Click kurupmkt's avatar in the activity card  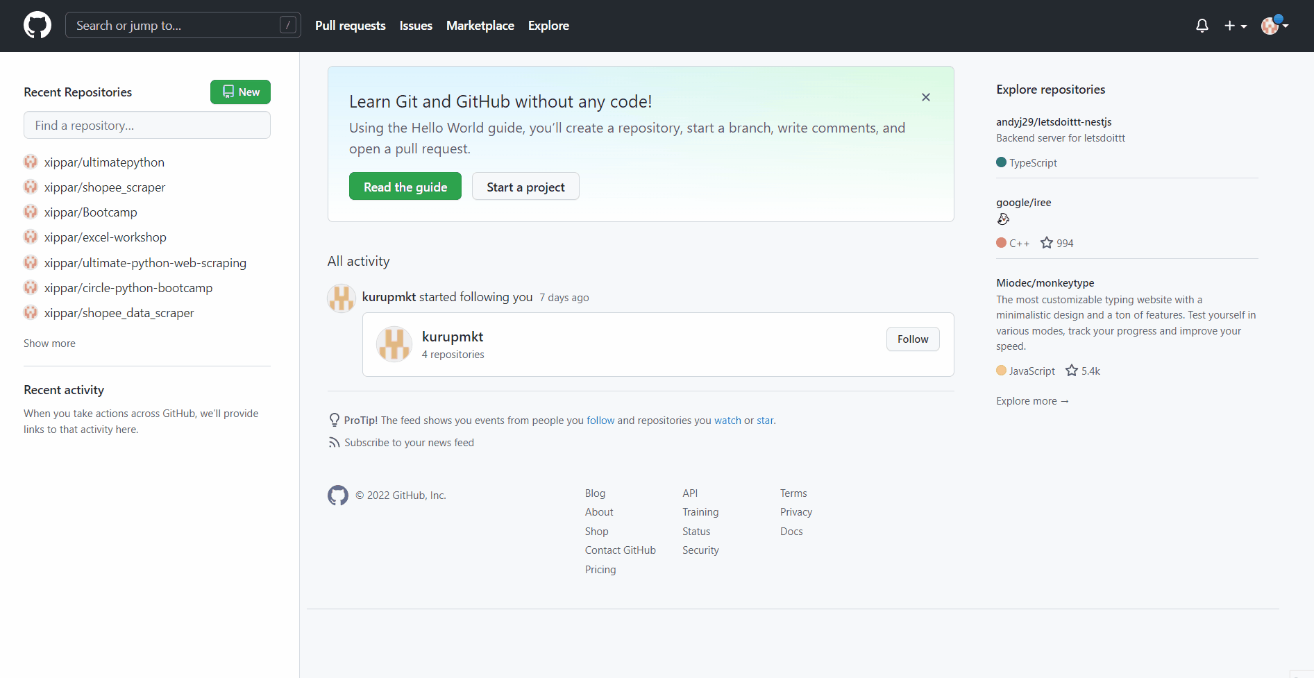pyautogui.click(x=394, y=344)
